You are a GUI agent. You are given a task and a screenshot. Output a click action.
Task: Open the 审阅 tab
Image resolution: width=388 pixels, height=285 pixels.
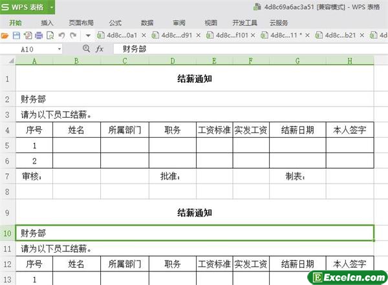click(179, 23)
